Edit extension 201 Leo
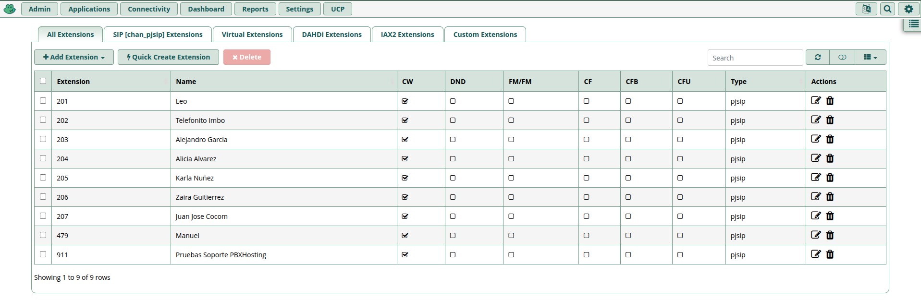Viewport: 921px width, 300px height. [x=816, y=100]
